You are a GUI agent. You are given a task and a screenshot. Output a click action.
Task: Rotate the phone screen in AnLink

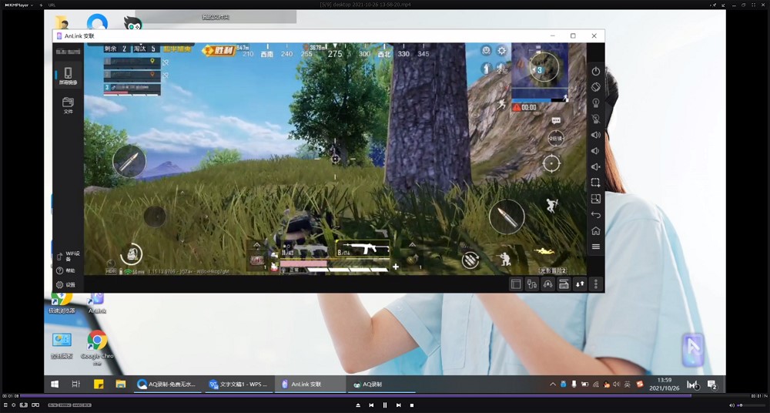[596, 87]
